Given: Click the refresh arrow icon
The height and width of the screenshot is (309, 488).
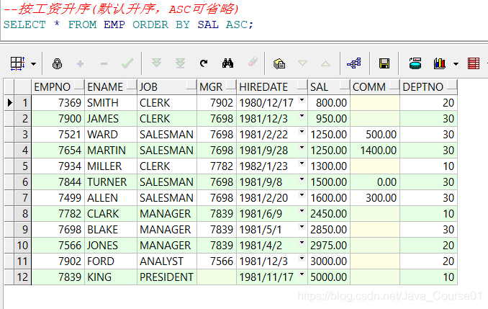Looking at the screenshot, I should coord(204,63).
